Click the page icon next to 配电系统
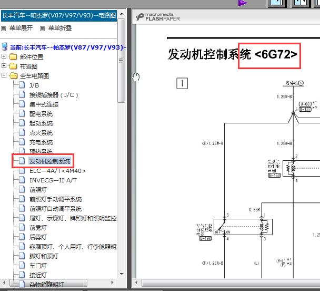Viewport: 320px width, 291px height. click(x=22, y=113)
